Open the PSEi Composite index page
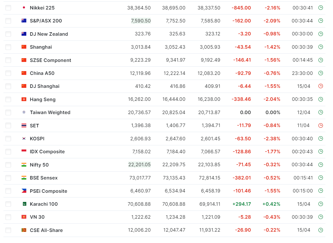The width and height of the screenshot is (333, 243). click(x=48, y=191)
